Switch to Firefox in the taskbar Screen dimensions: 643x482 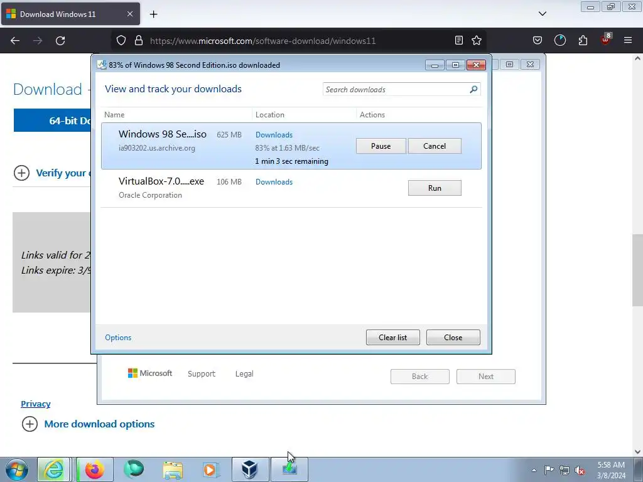coord(95,469)
